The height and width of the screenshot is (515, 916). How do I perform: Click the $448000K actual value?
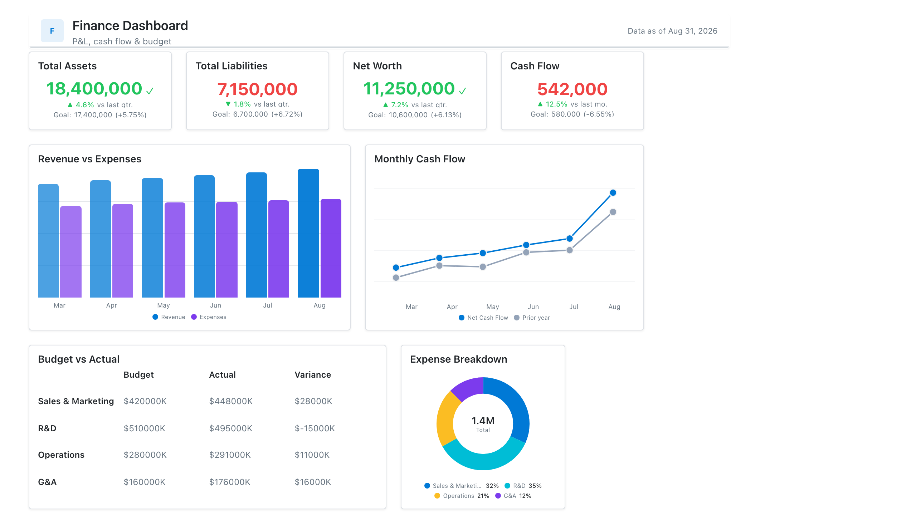[x=231, y=401]
